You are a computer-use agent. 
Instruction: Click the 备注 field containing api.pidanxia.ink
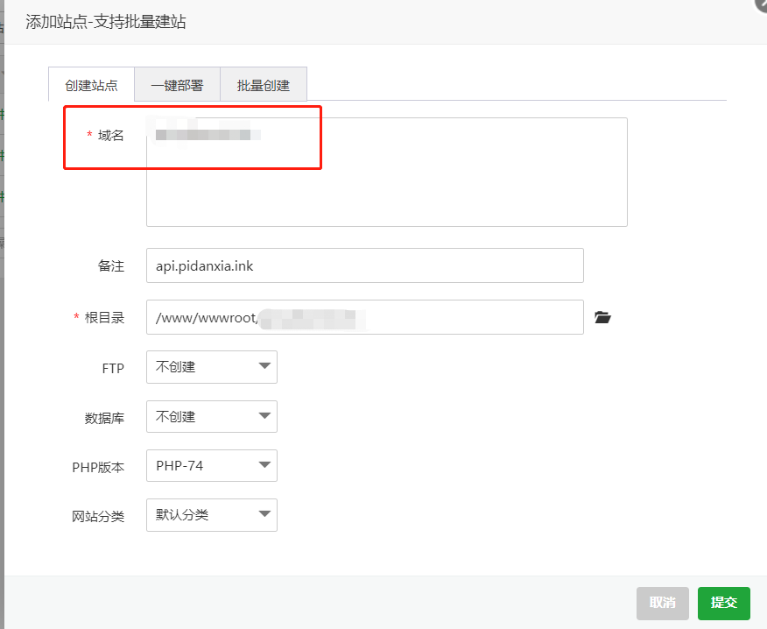[x=364, y=265]
